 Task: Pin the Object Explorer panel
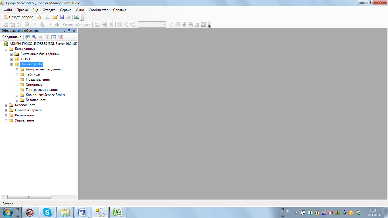(x=69, y=31)
